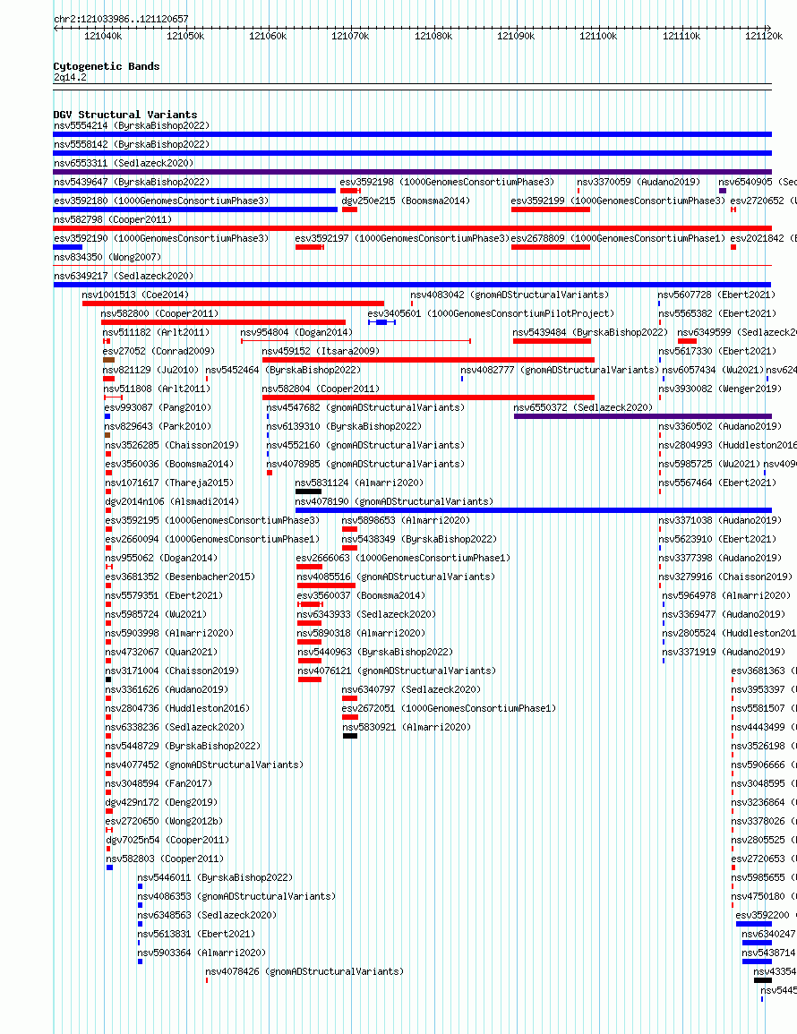The height and width of the screenshot is (1034, 797).
Task: Click the 121070k ruler coordinate
Action: pyautogui.click(x=350, y=37)
